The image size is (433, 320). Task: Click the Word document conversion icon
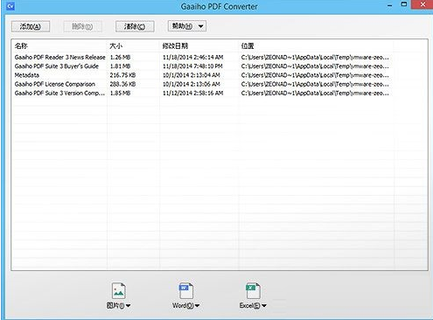(x=186, y=290)
